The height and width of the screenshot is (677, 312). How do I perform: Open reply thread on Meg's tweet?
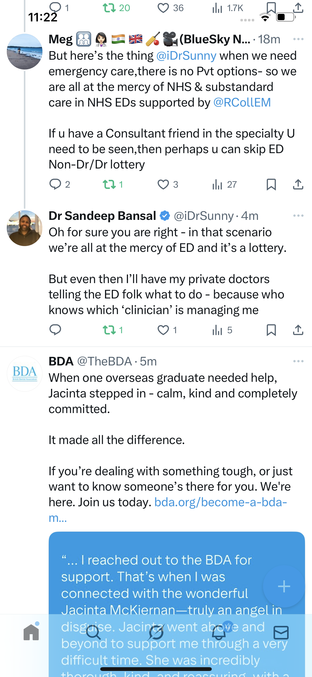pyautogui.click(x=55, y=184)
